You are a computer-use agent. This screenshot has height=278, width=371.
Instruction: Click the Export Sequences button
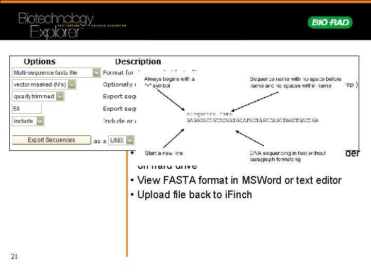point(52,140)
